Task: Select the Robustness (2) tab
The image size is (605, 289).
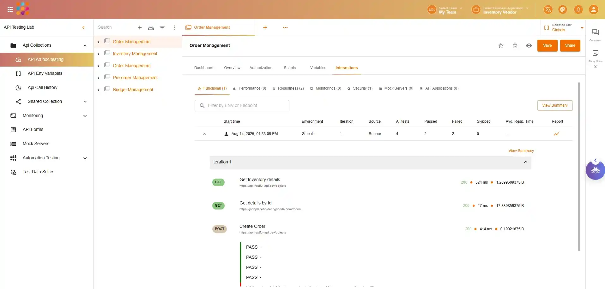Action: point(288,89)
